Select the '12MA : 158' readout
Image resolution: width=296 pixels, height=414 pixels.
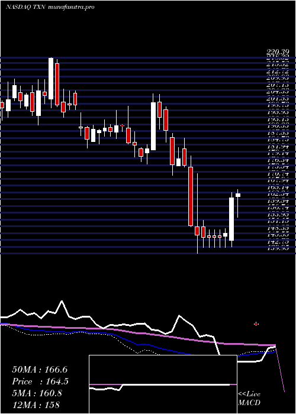[x=36, y=405]
